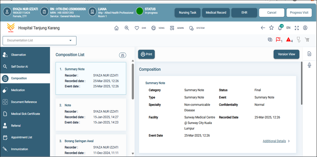Click the Print button
Image resolution: width=317 pixels, height=157 pixels.
[x=146, y=54]
